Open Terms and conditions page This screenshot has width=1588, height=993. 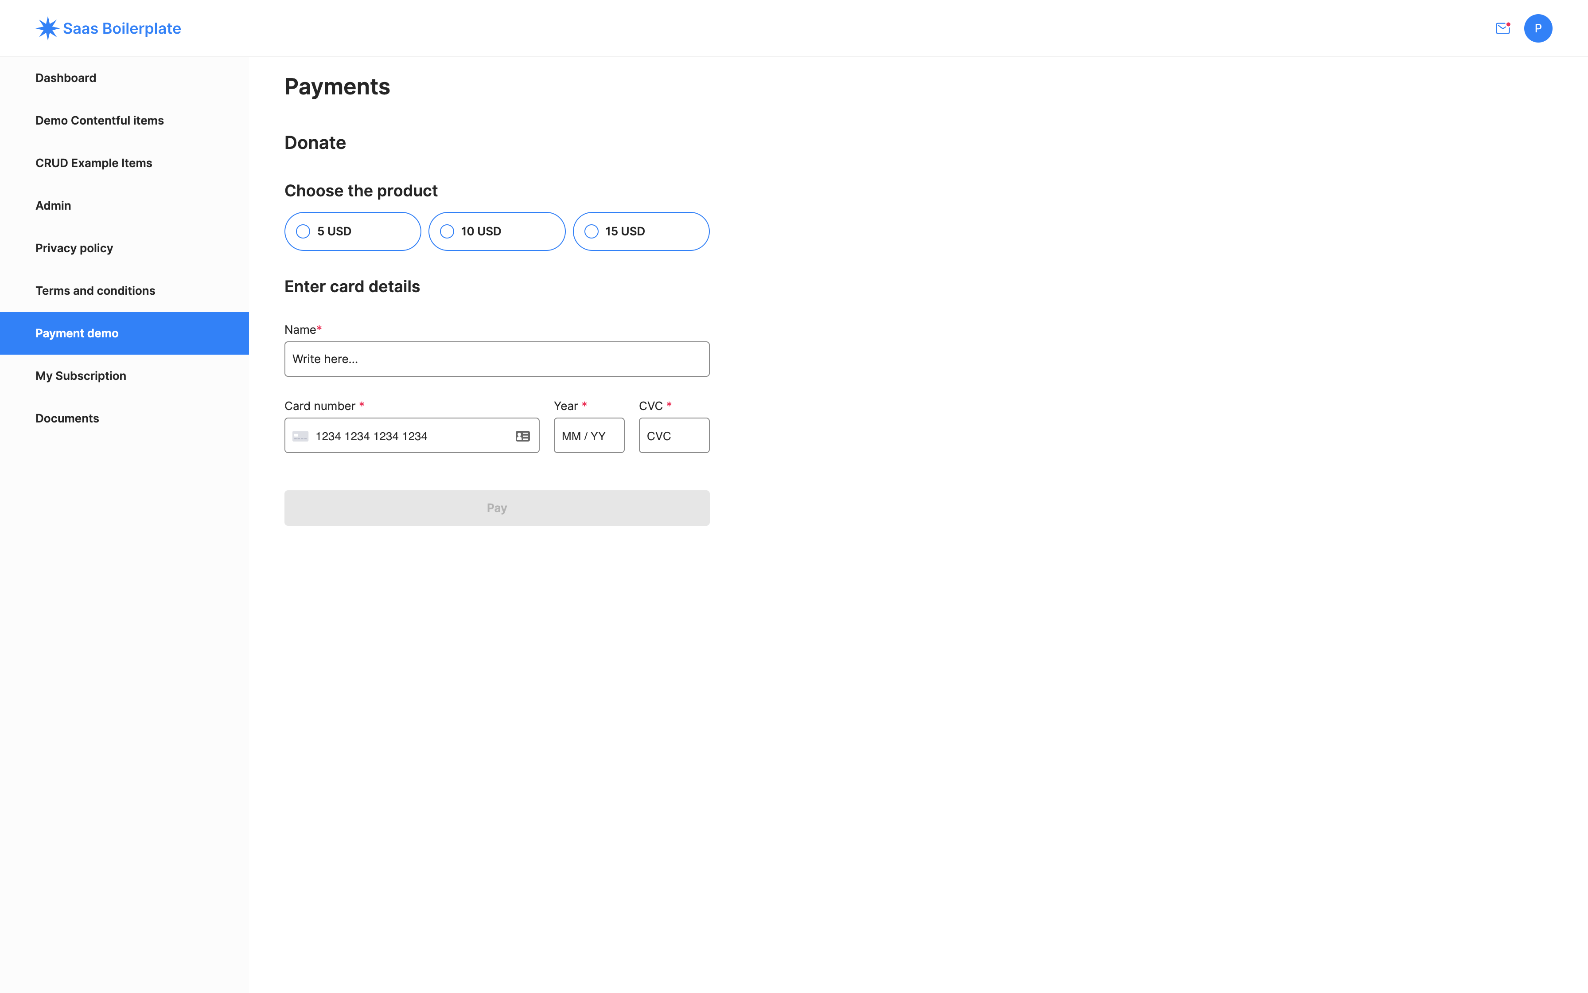(95, 289)
